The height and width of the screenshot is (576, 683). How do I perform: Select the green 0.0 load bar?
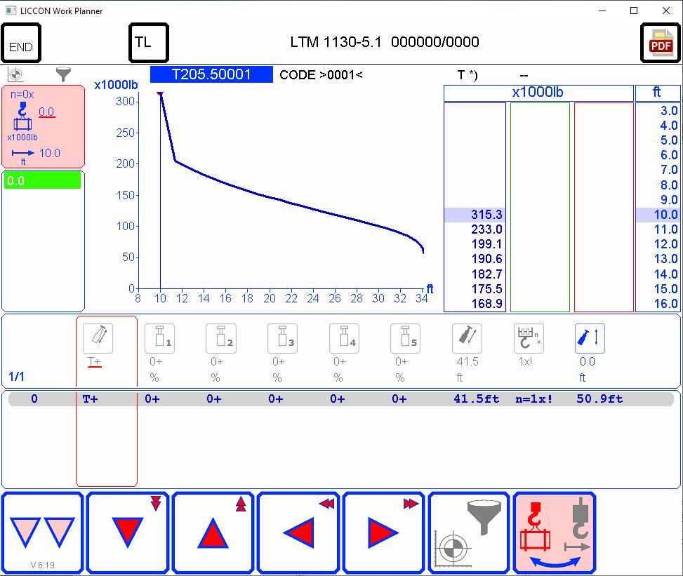[42, 180]
